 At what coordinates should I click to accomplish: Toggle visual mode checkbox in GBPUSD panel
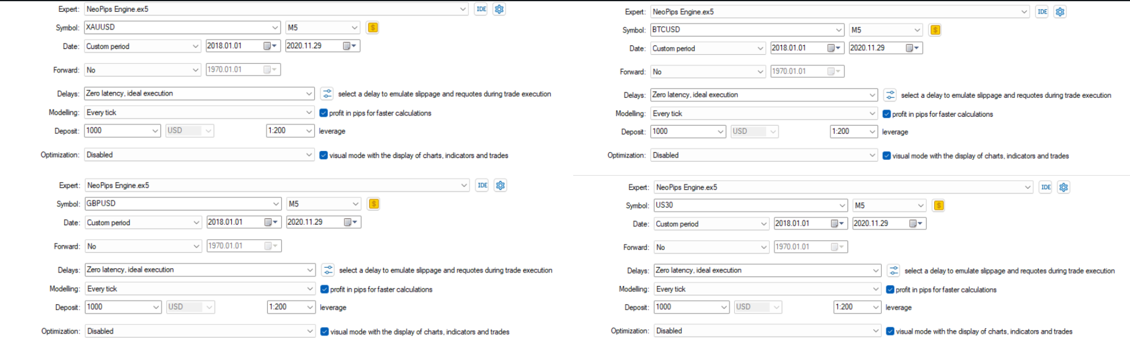click(x=324, y=332)
